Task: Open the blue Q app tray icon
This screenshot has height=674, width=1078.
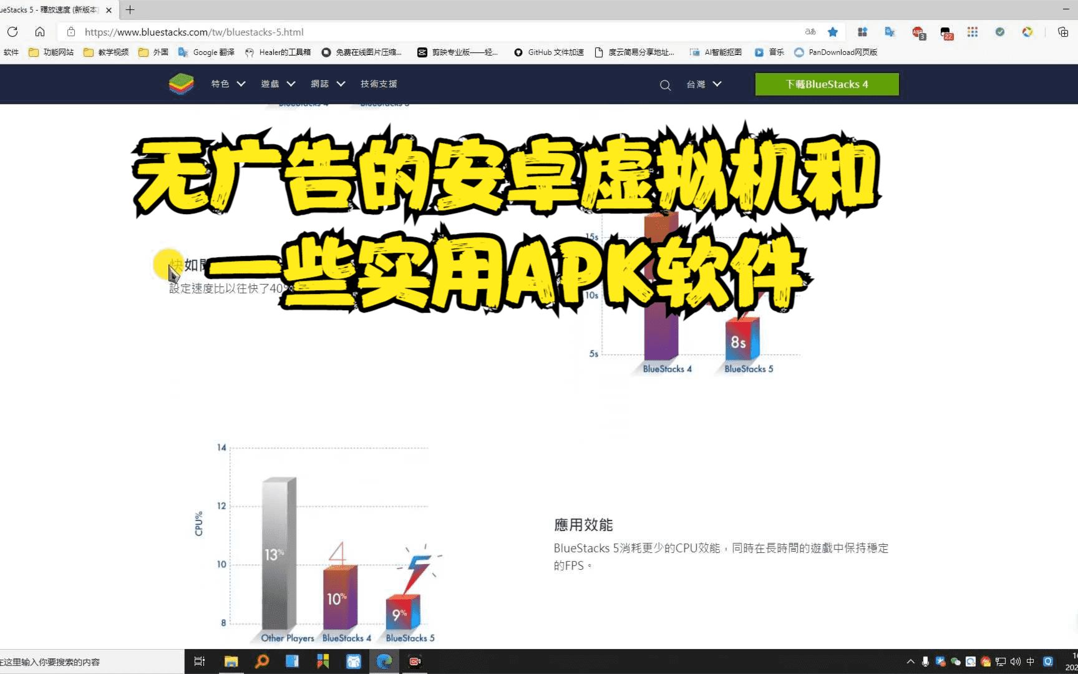Action: tap(1048, 662)
